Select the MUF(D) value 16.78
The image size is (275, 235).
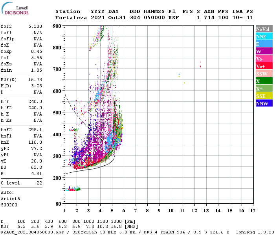coord(35,80)
